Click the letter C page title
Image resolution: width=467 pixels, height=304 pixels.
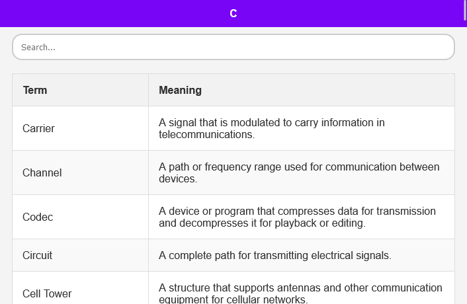pyautogui.click(x=233, y=13)
